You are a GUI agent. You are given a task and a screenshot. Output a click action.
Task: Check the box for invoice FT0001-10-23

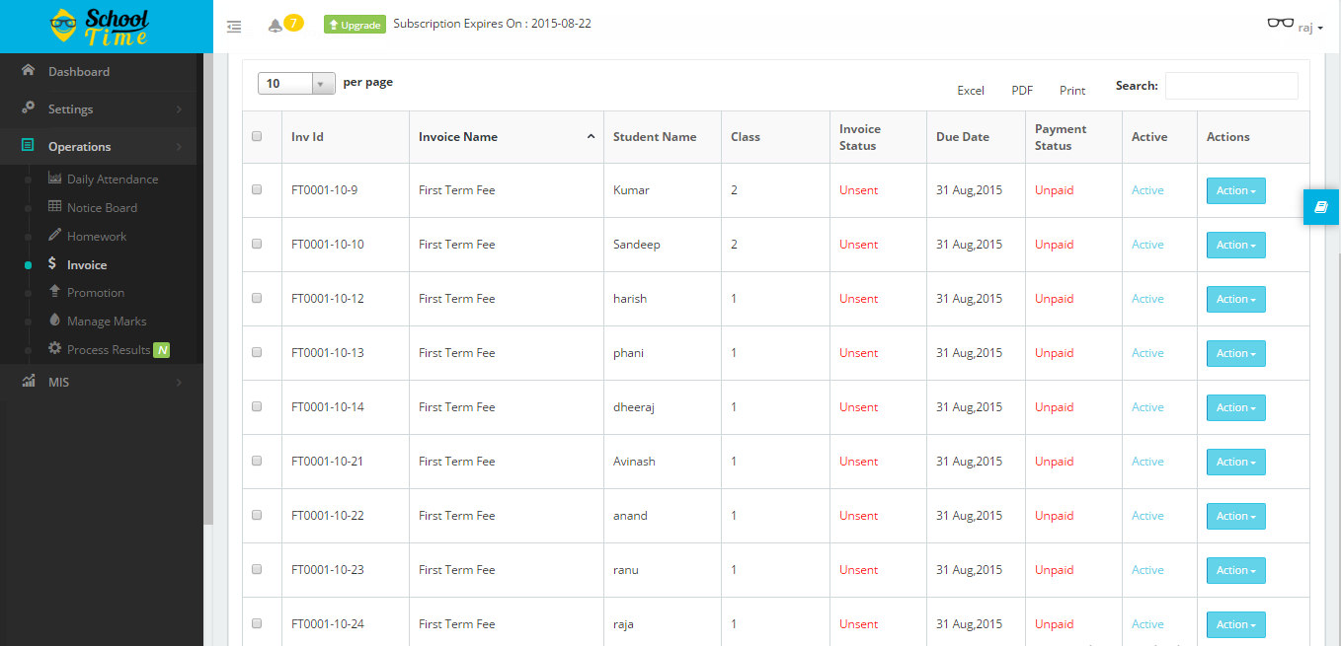coord(257,569)
